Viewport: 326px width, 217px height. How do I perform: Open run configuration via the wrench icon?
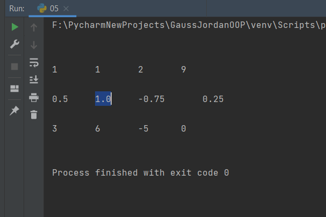(15, 44)
